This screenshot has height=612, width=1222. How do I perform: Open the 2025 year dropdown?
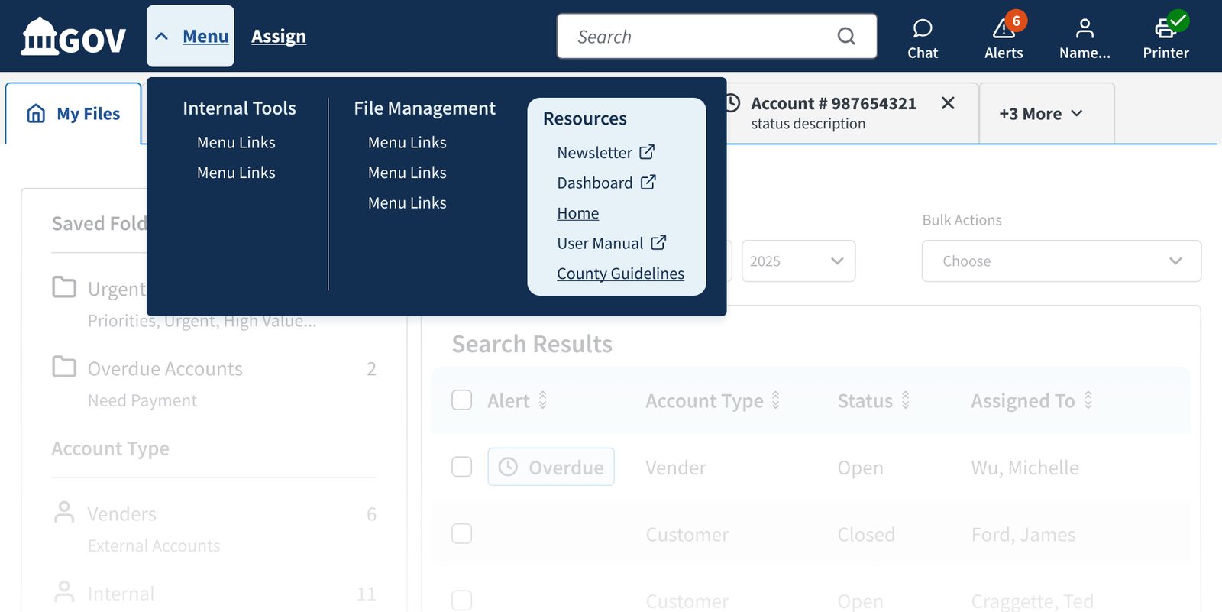[798, 261]
